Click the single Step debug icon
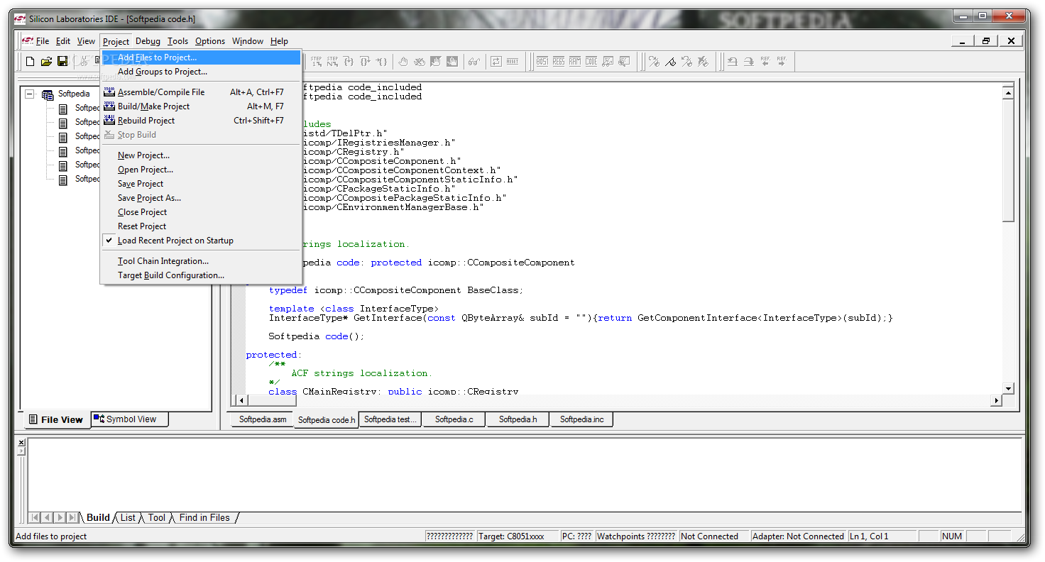1045x562 pixels. 316,62
